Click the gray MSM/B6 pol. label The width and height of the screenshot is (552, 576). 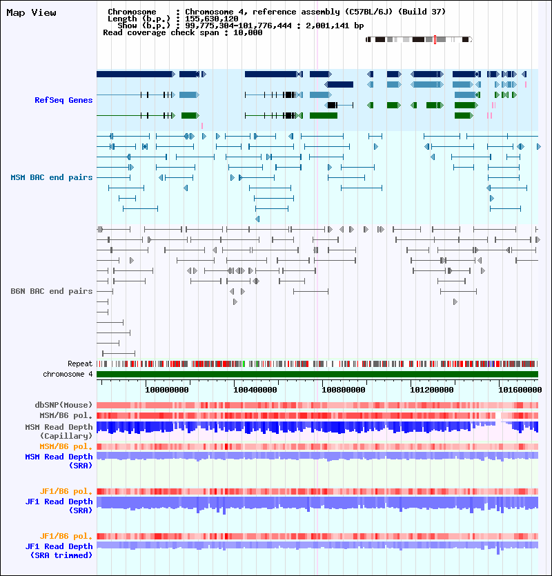pos(66,416)
